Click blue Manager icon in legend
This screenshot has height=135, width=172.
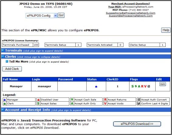pos(5,100)
